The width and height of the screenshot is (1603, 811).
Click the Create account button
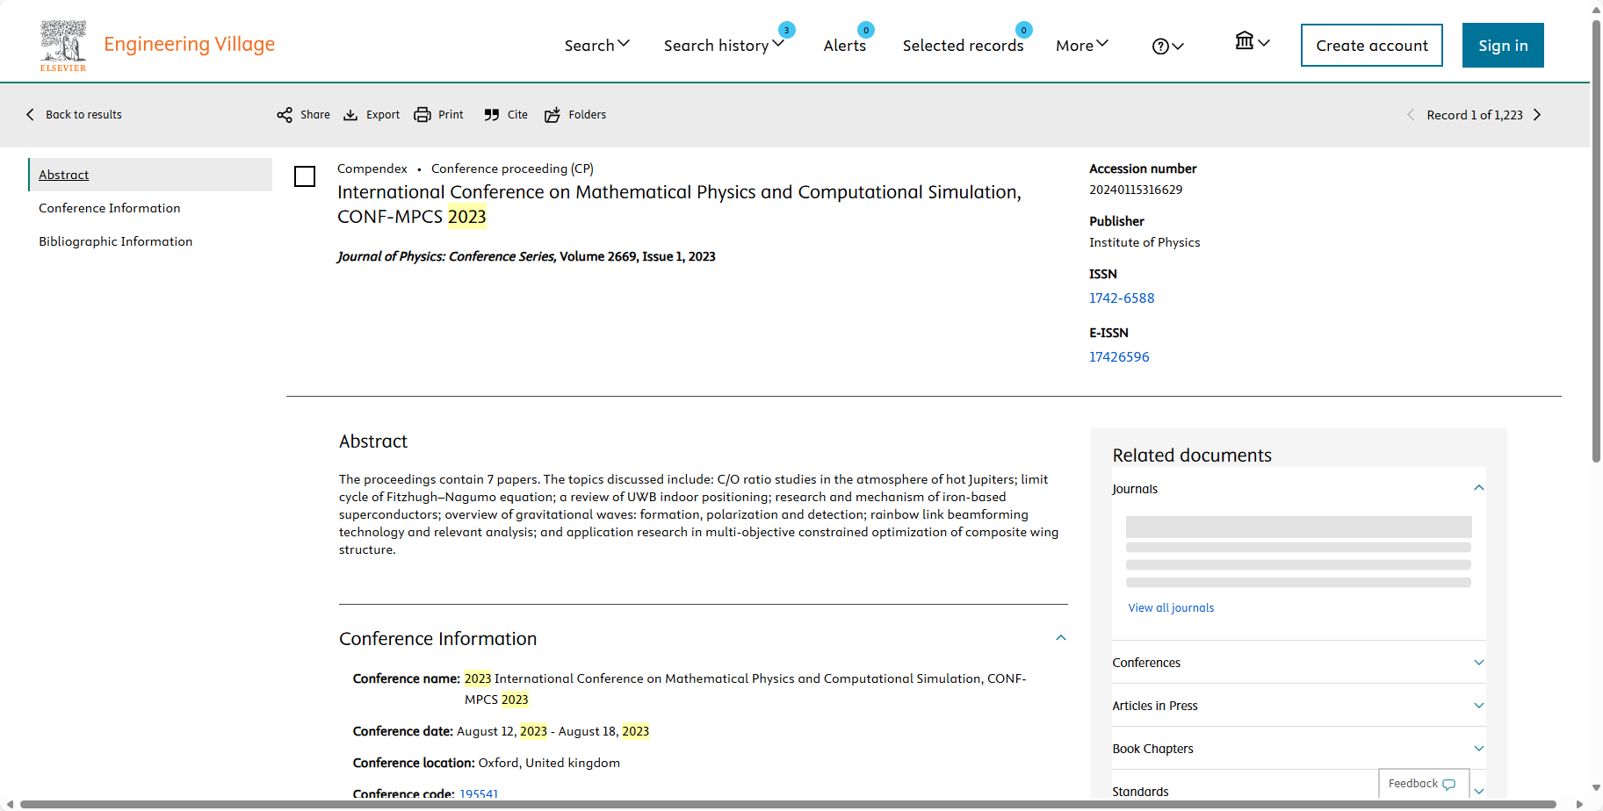[1371, 46]
